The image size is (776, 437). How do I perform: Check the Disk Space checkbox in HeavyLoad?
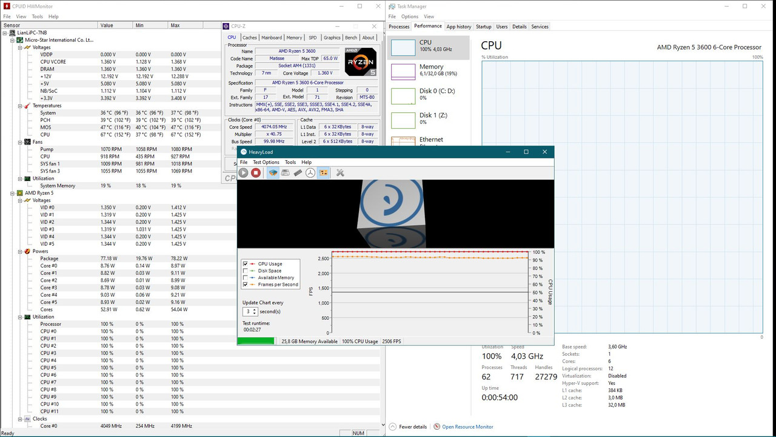(x=246, y=271)
